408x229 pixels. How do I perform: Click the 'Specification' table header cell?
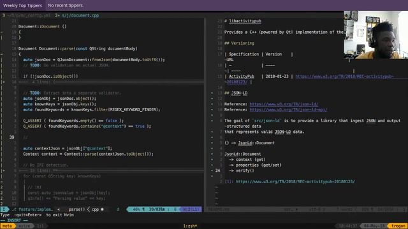(x=244, y=54)
